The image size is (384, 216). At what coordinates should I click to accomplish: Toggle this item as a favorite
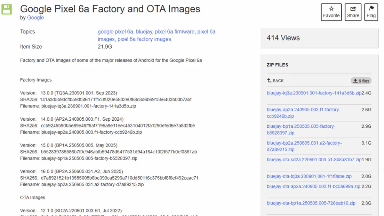(x=331, y=12)
